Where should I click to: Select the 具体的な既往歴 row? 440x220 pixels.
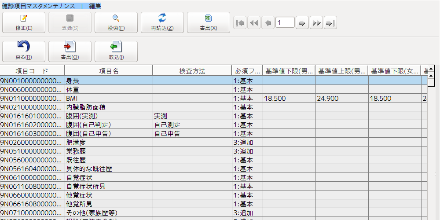click(213, 169)
